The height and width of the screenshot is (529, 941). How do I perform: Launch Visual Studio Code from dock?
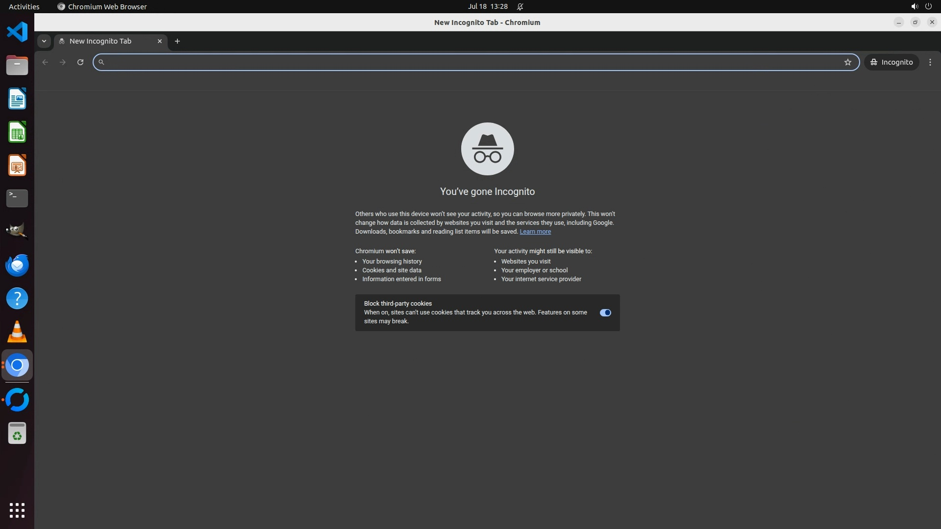(x=17, y=32)
